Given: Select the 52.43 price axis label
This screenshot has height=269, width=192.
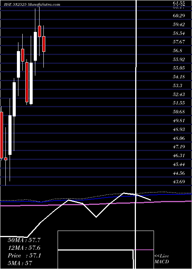Looking at the screenshot, I should pyautogui.click(x=179, y=95).
